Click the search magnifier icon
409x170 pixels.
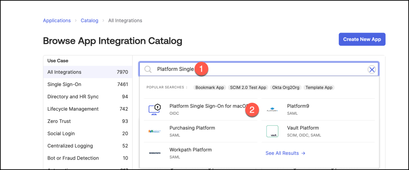point(148,70)
